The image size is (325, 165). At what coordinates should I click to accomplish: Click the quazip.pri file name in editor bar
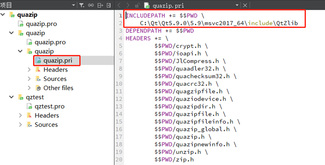click(x=168, y=6)
